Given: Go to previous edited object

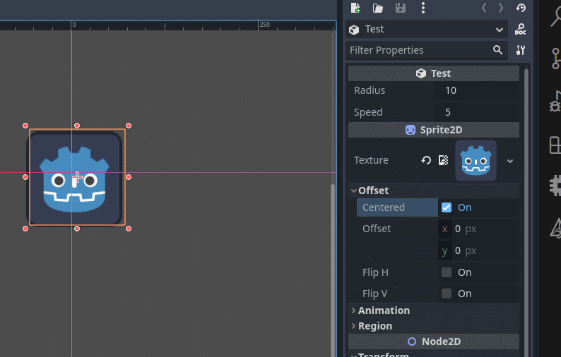Looking at the screenshot, I should point(484,8).
